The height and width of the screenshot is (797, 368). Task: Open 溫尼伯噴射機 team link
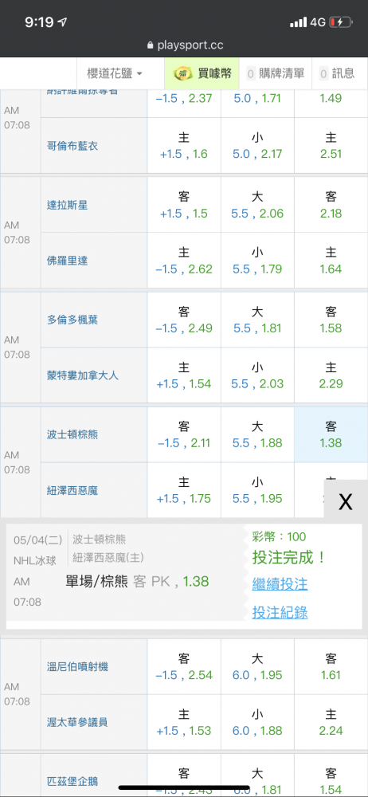[77, 666]
